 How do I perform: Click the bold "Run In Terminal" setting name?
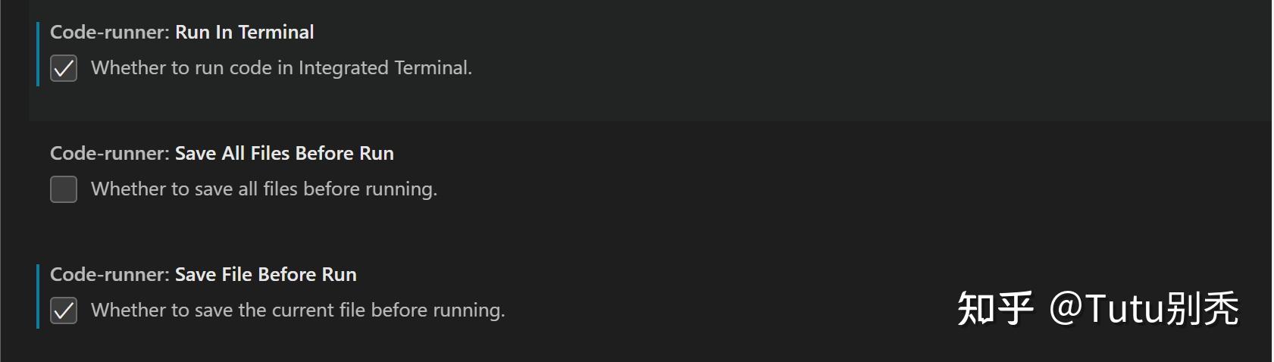pyautogui.click(x=244, y=32)
